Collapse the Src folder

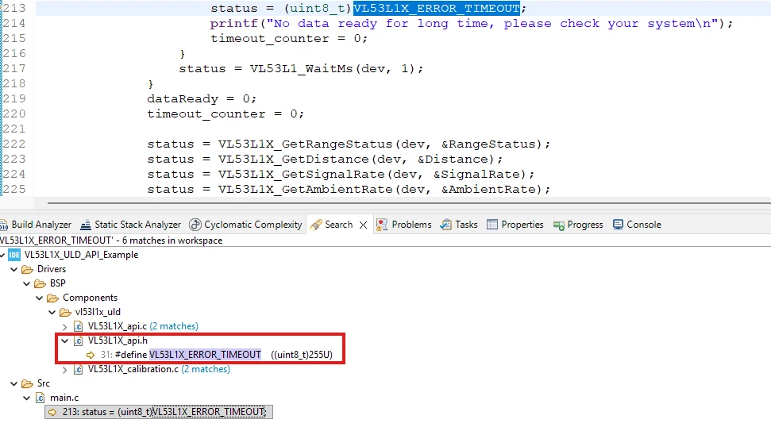(x=14, y=383)
